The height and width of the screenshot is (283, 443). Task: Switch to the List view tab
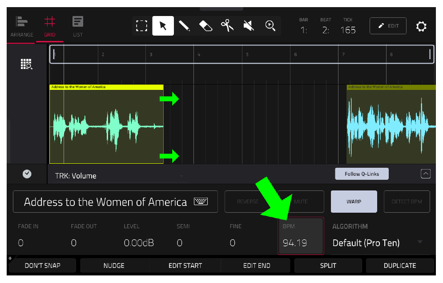coord(78,27)
